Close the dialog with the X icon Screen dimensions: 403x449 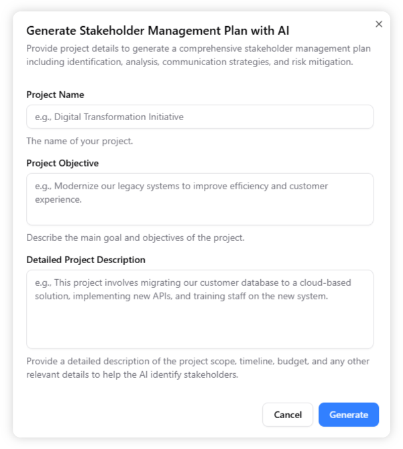(x=379, y=24)
